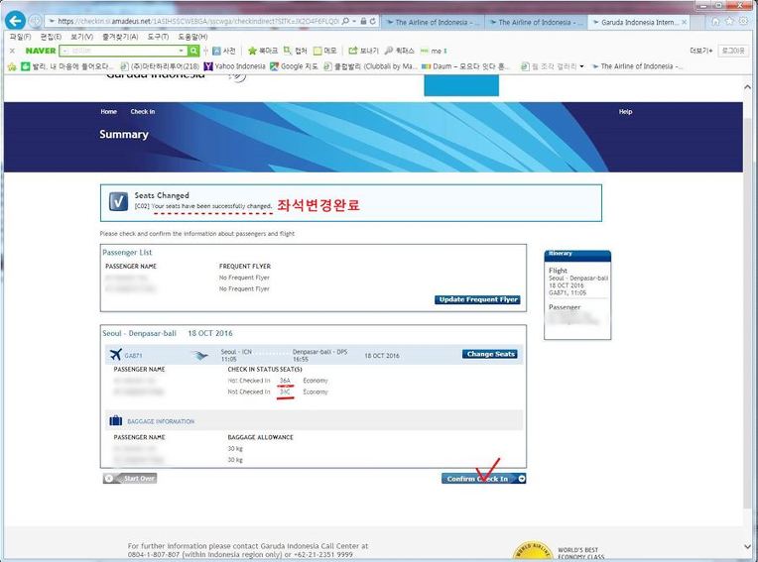This screenshot has width=758, height=562.
Task: Click the Garuda bird logo in flight row
Action: click(199, 356)
